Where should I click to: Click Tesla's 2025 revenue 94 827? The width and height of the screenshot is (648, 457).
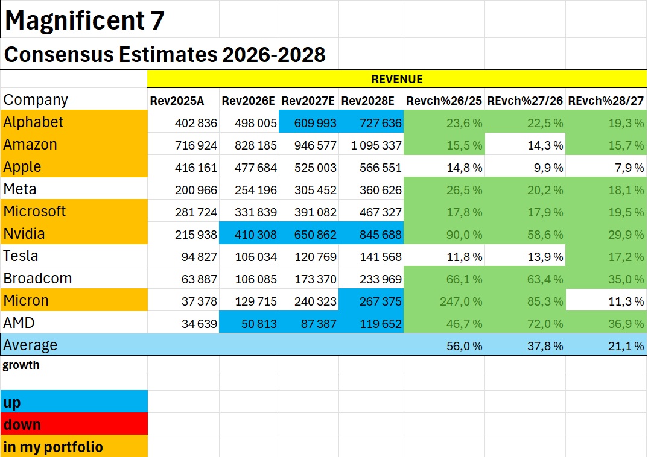pos(183,256)
